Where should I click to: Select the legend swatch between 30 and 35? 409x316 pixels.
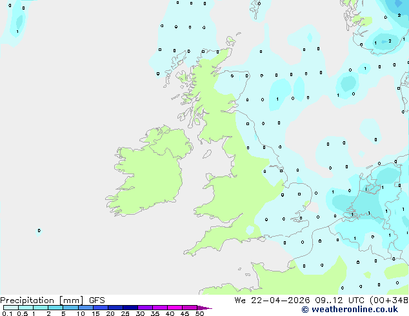click(145, 308)
